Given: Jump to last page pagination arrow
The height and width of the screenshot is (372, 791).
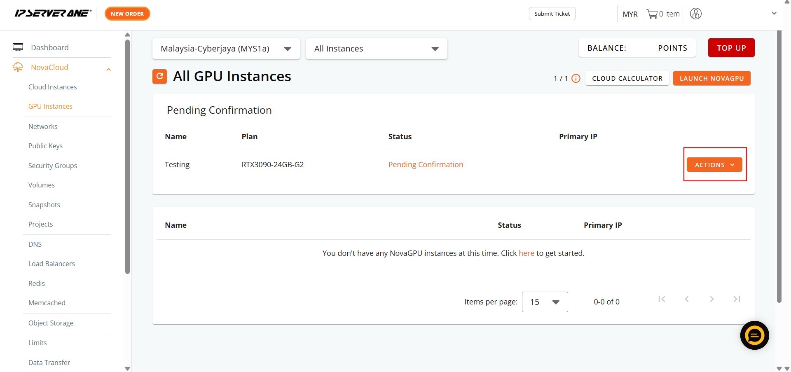Looking at the screenshot, I should 737,299.
